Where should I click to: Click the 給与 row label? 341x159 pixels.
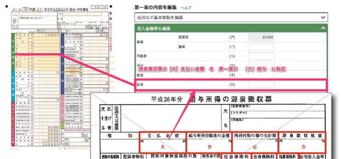point(140,85)
